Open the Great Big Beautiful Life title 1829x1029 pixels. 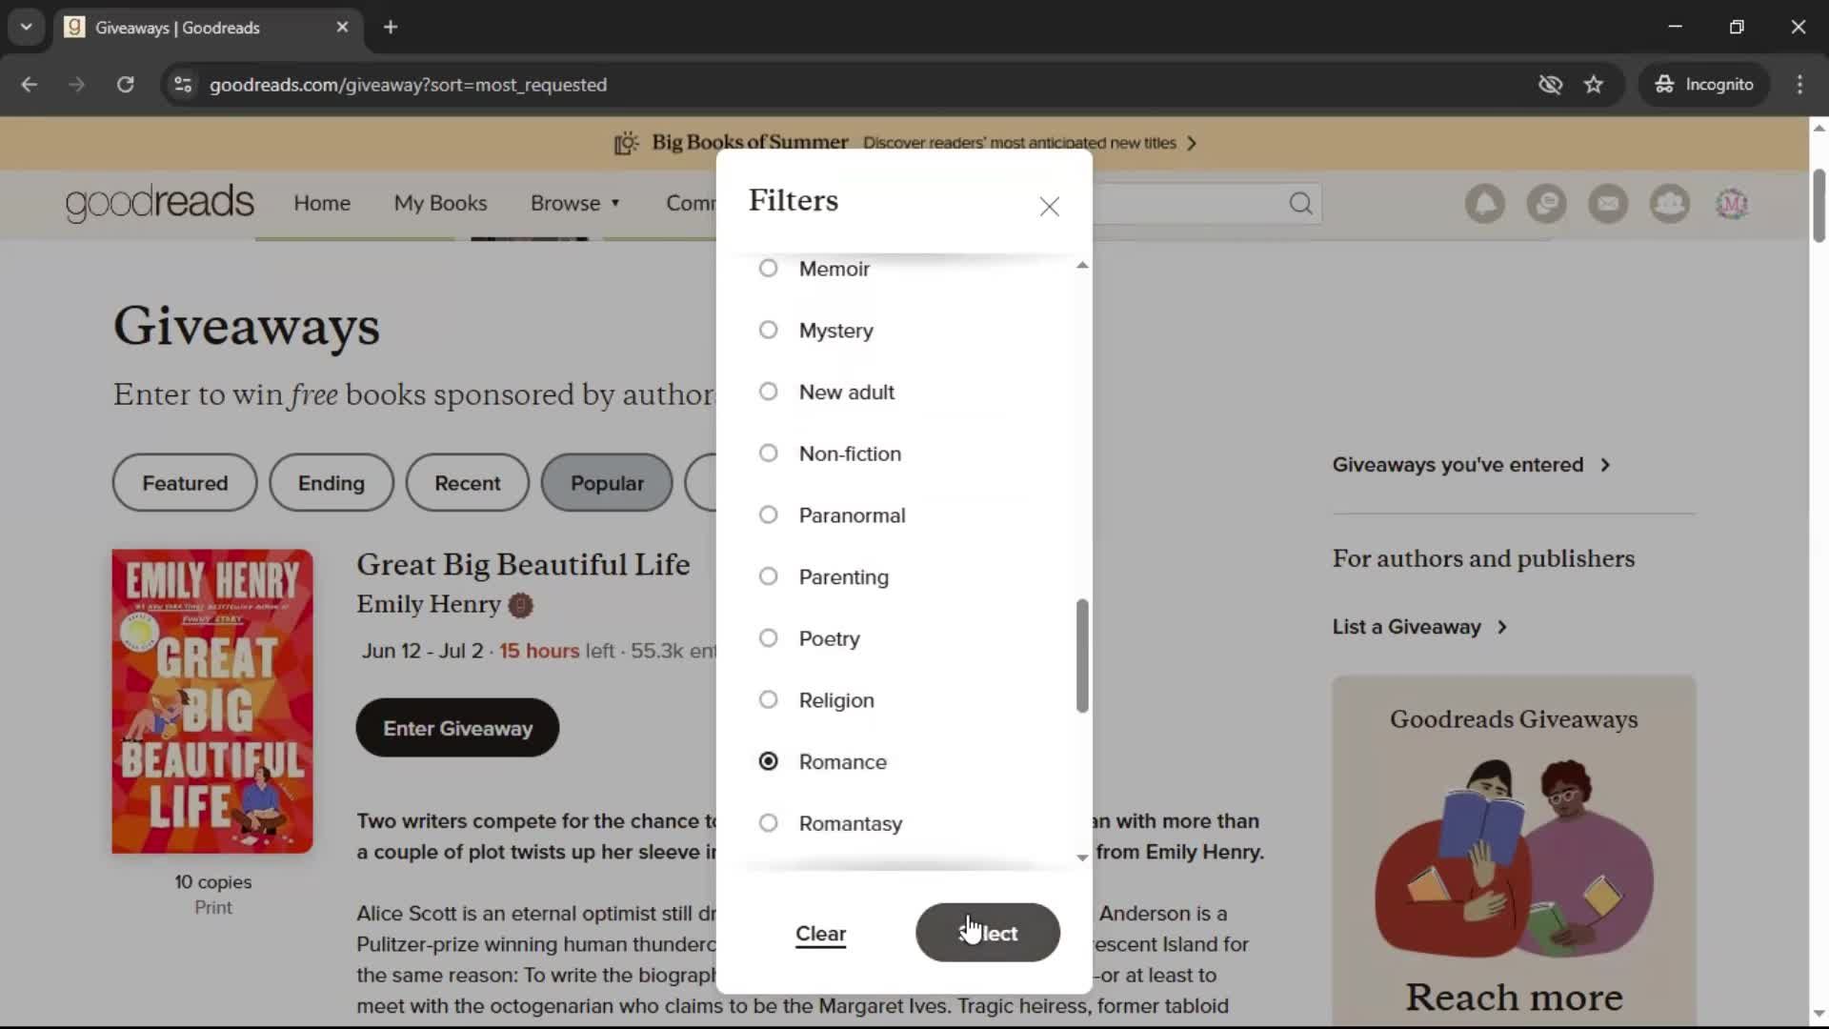point(523,564)
